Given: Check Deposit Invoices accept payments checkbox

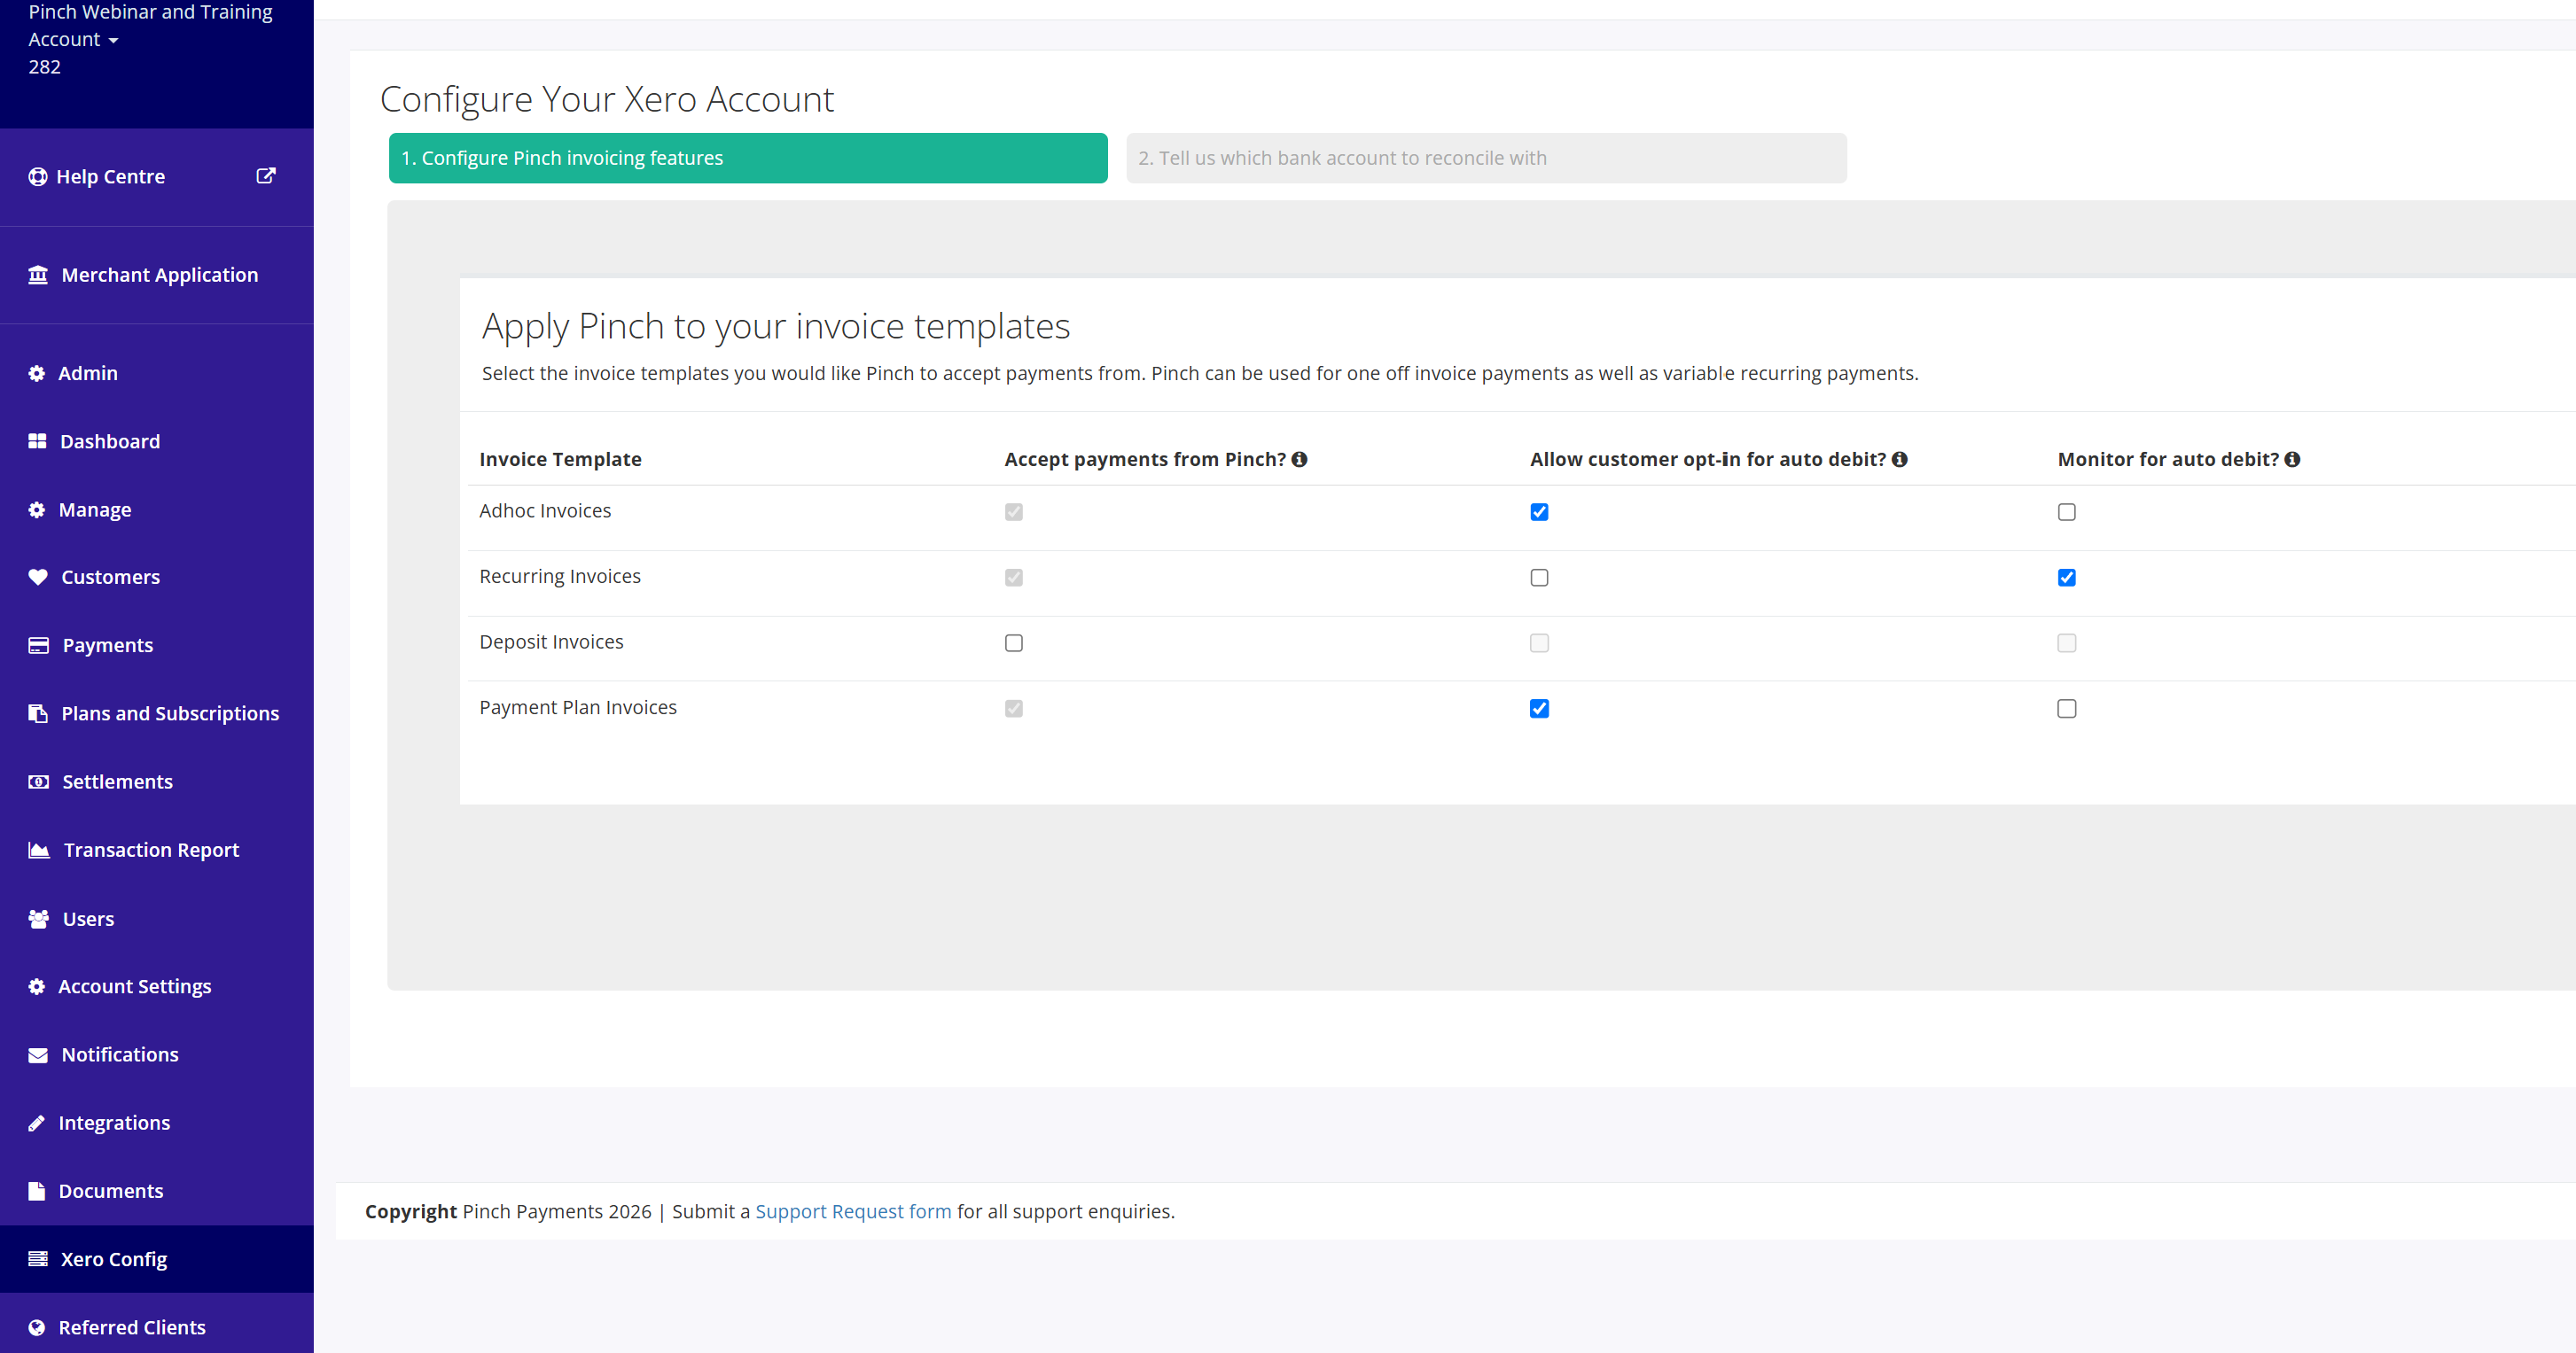Looking at the screenshot, I should click(1014, 643).
